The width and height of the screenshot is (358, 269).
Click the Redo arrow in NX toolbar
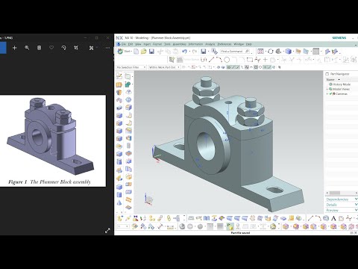pyautogui.click(x=195, y=52)
